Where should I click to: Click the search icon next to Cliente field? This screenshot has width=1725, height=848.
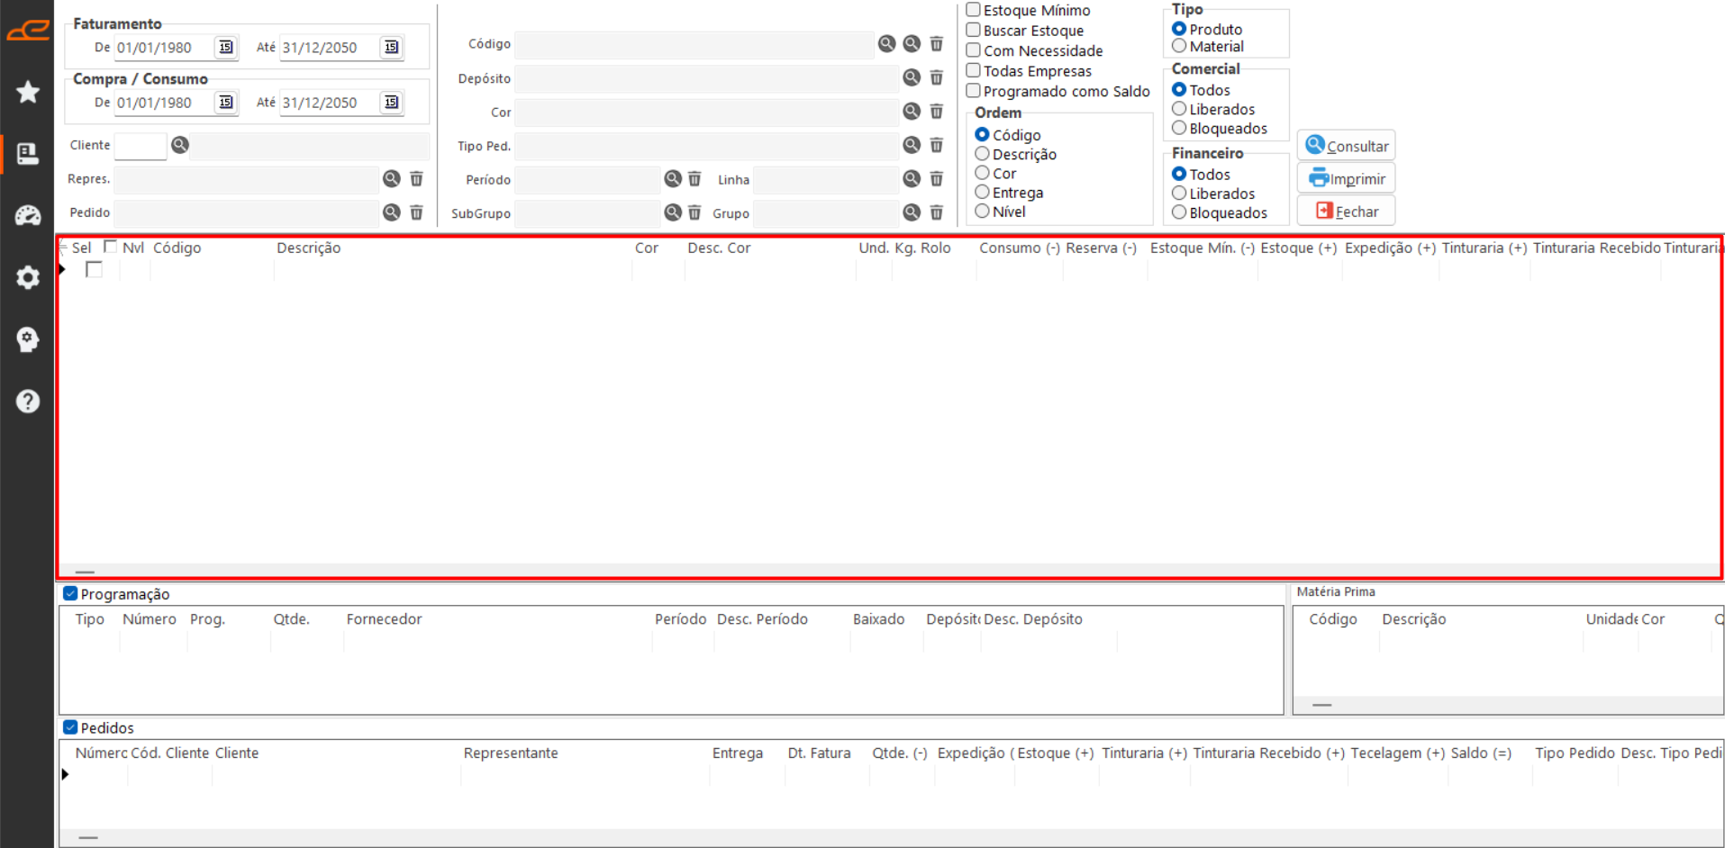coord(180,145)
